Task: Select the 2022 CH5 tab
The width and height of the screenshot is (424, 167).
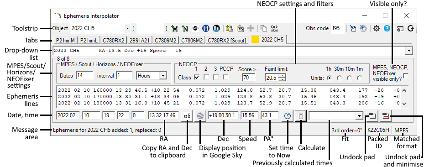Action: click(268, 40)
